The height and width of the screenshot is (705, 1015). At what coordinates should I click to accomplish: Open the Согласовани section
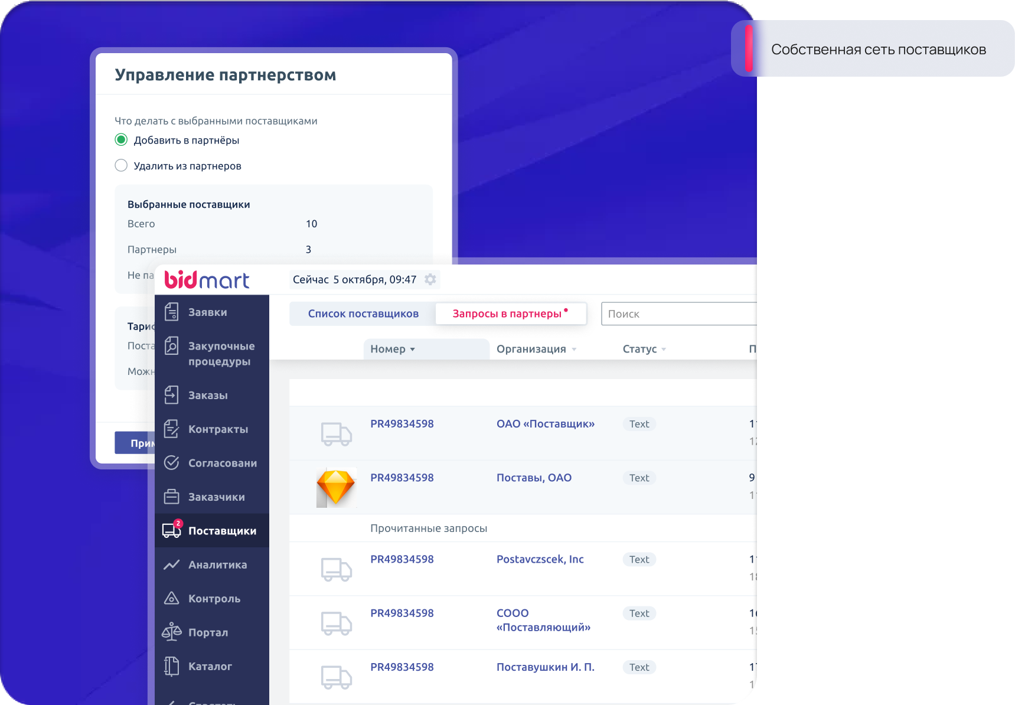[x=171, y=463]
